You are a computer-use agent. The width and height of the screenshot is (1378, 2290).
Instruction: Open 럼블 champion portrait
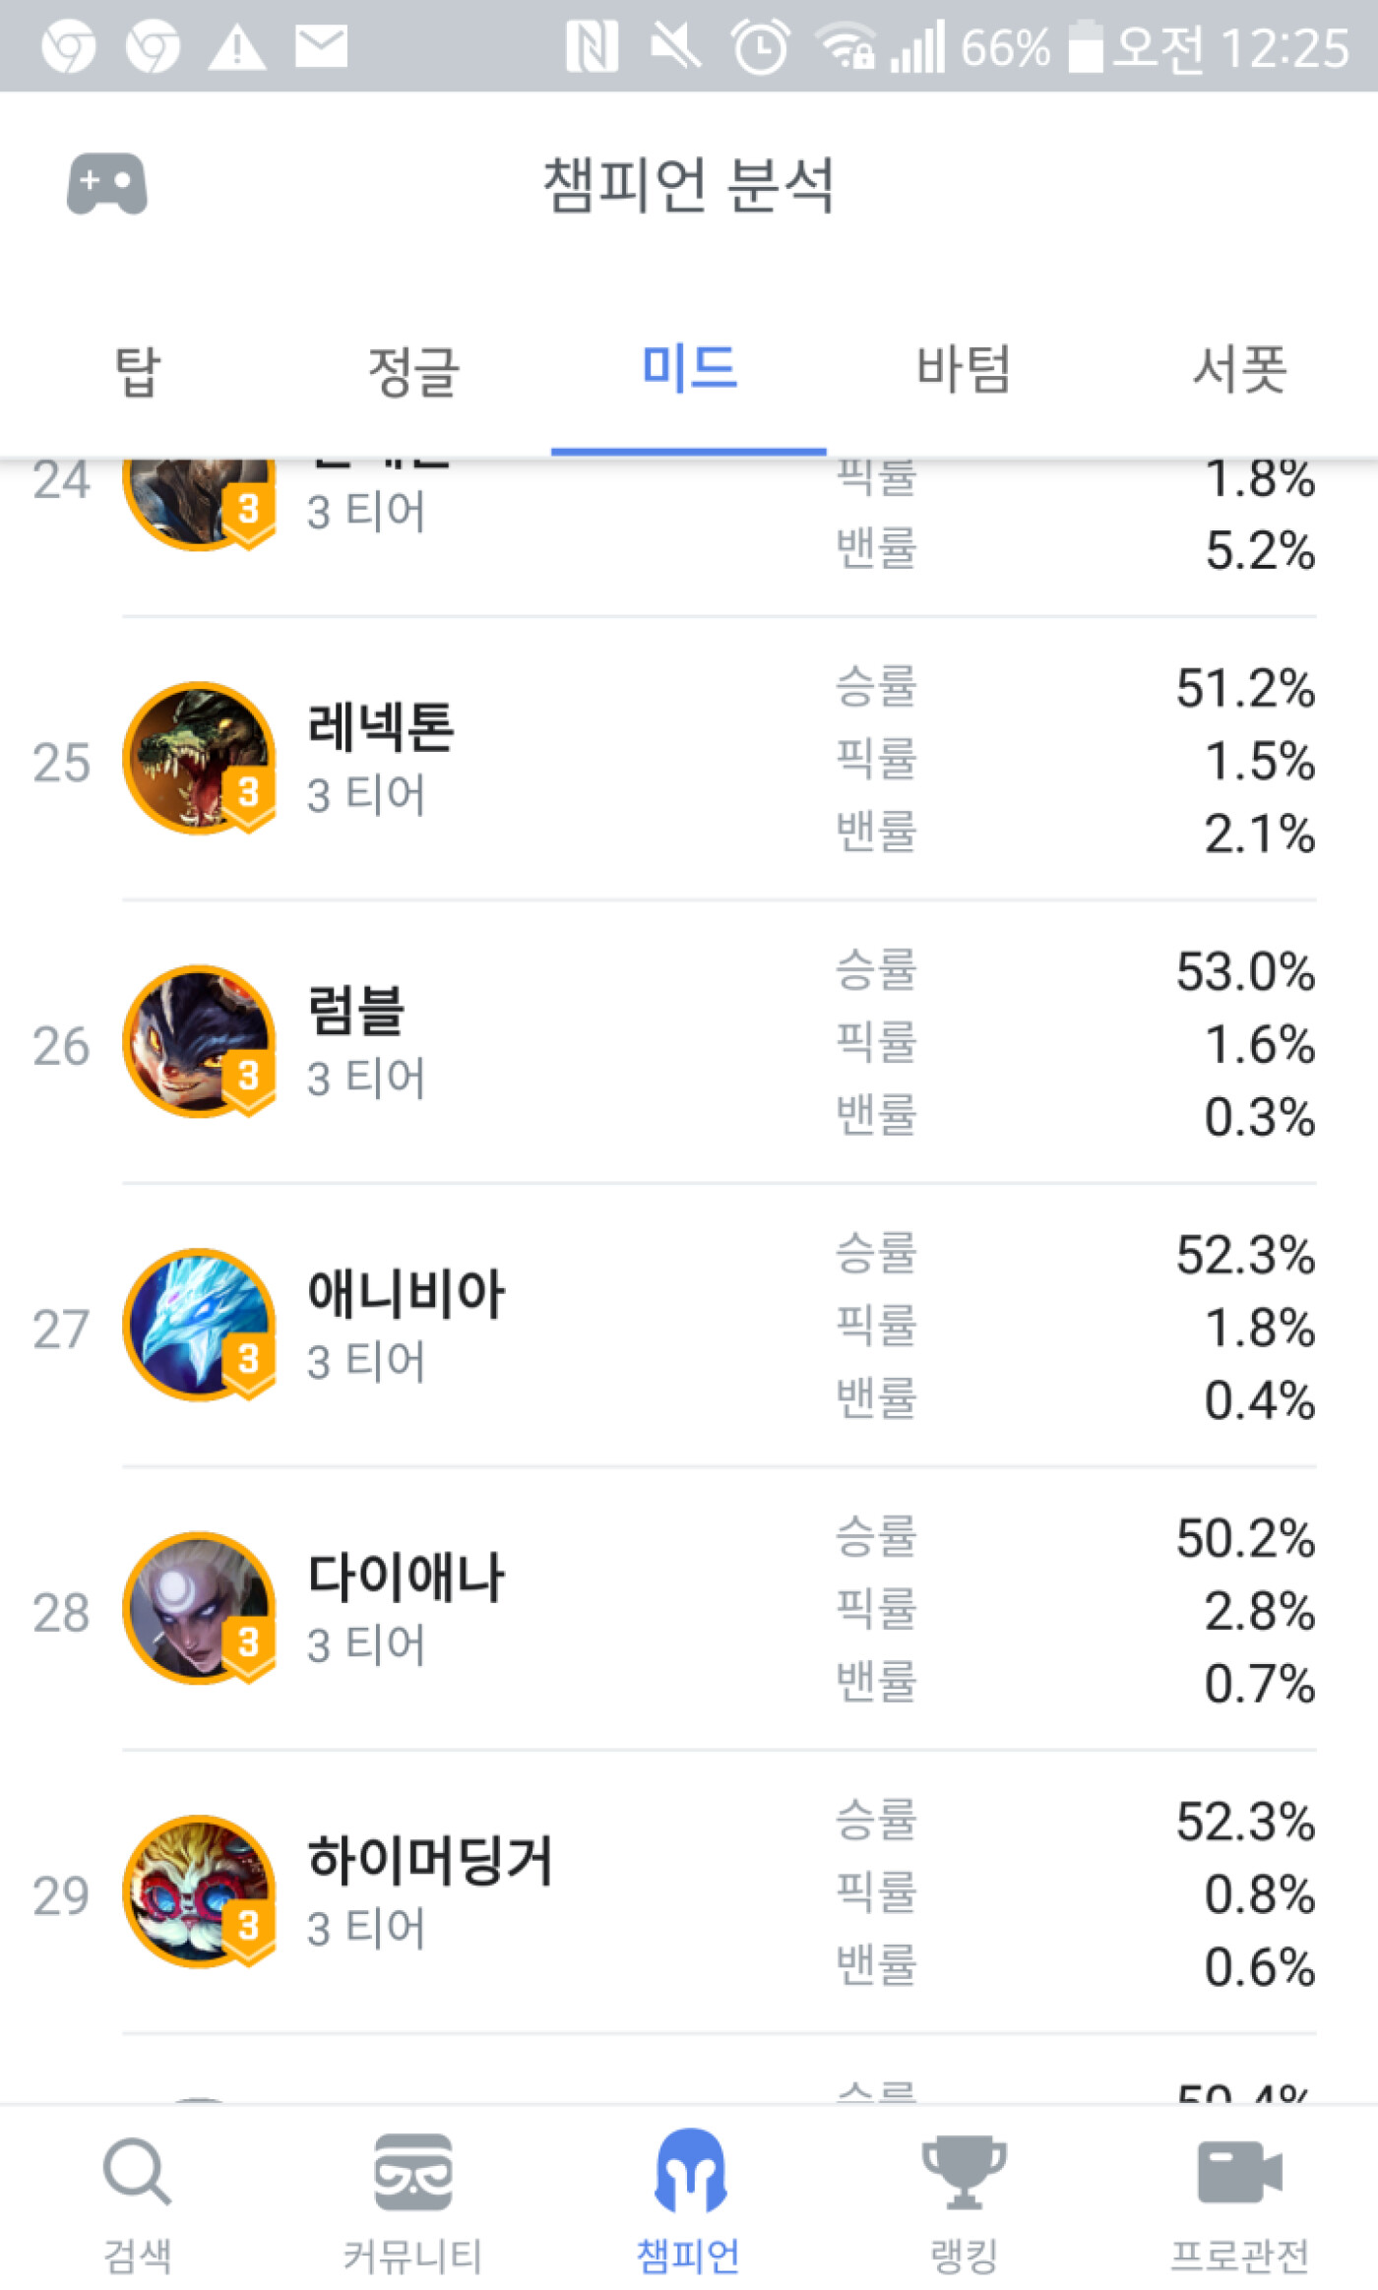(199, 1041)
